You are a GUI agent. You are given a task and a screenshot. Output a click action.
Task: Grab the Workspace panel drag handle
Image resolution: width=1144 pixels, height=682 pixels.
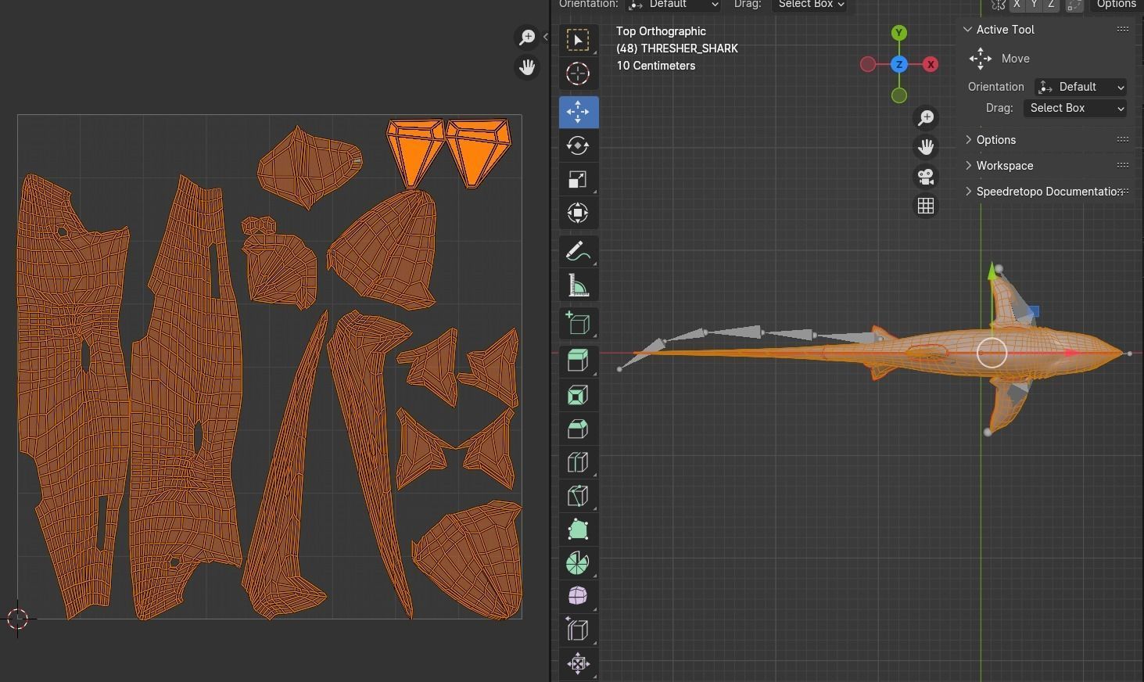[x=1123, y=165]
